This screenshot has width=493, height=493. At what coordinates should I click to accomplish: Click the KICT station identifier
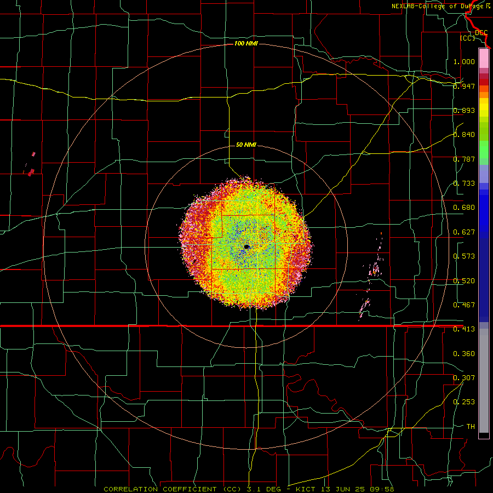click(305, 489)
